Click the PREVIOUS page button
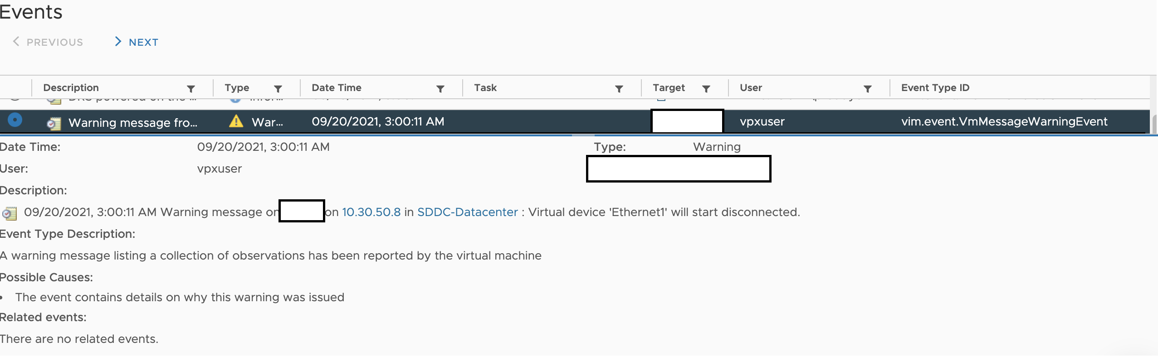1158x361 pixels. coord(48,42)
